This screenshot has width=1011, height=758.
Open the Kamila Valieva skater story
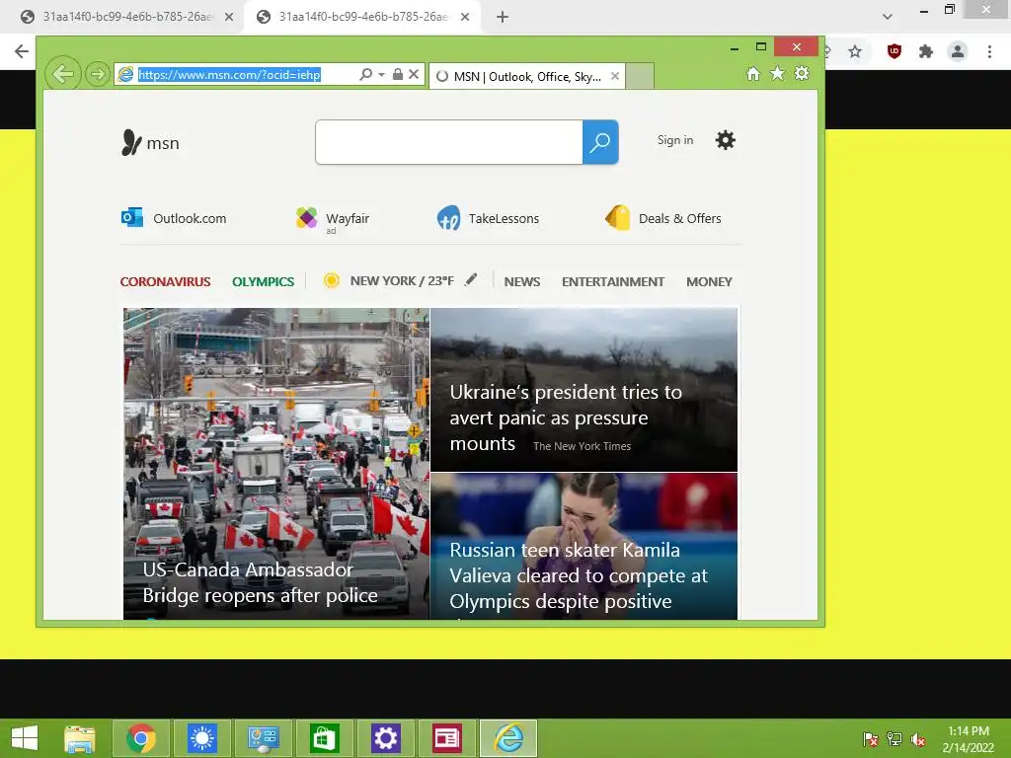click(x=583, y=547)
